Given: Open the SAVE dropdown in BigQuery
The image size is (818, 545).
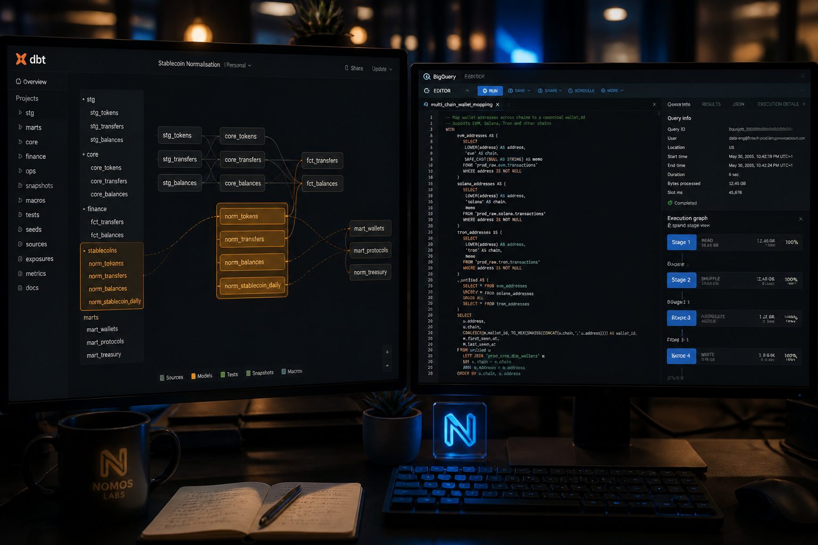Looking at the screenshot, I should 519,90.
